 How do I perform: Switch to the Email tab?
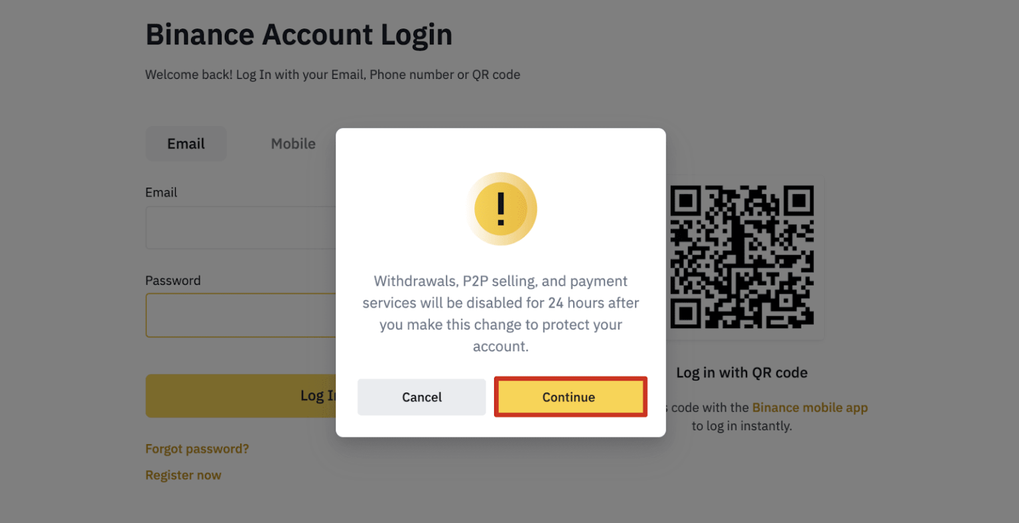pyautogui.click(x=186, y=143)
